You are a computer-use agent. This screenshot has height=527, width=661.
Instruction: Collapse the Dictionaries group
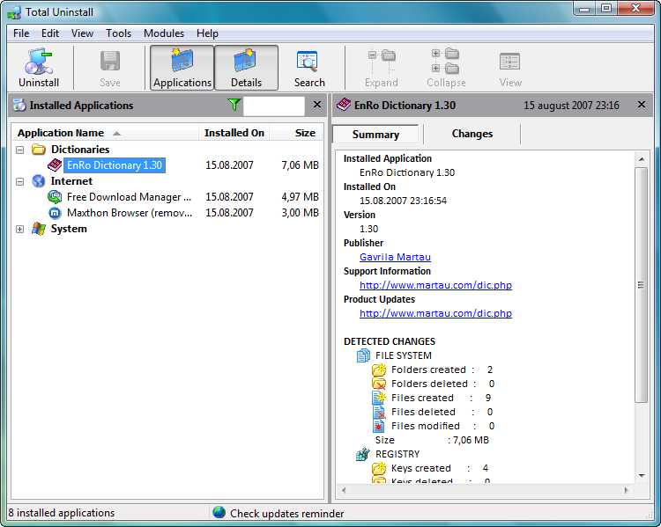point(19,150)
